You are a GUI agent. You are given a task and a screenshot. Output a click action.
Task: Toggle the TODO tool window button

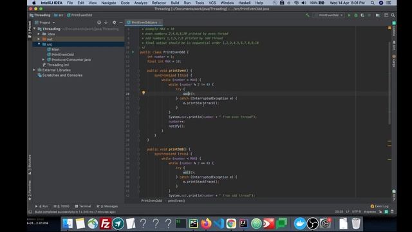click(62, 206)
